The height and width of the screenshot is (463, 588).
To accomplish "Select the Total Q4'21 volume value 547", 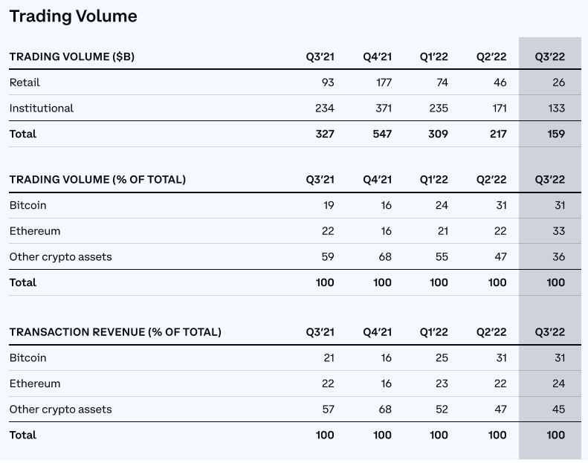I will pos(382,135).
